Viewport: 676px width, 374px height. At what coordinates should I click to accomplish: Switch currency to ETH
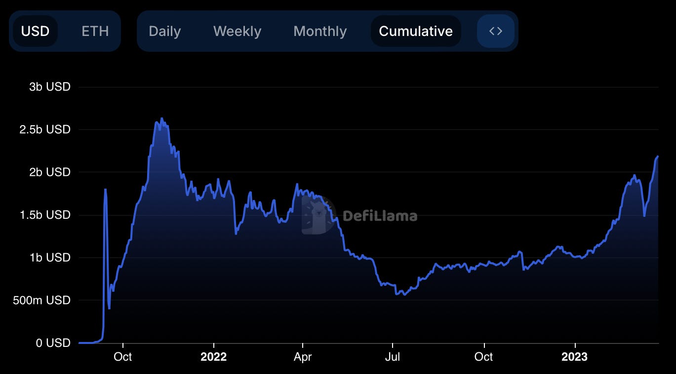95,31
